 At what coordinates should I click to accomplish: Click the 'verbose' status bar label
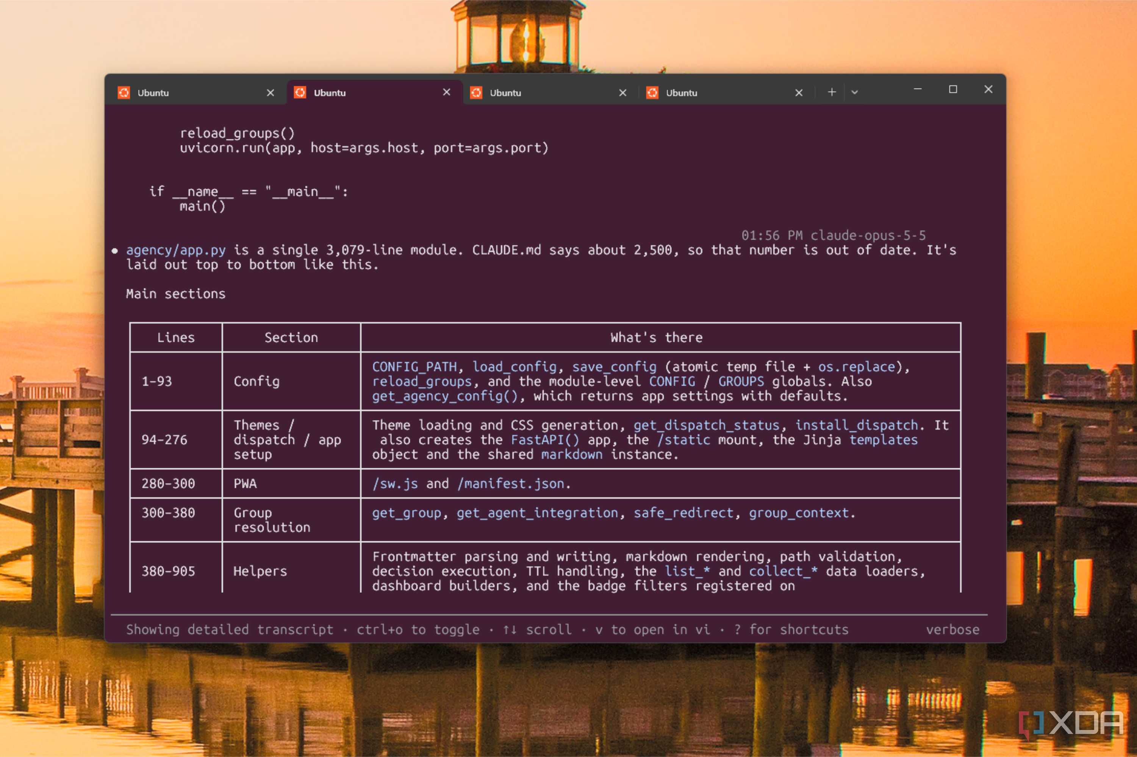(952, 629)
